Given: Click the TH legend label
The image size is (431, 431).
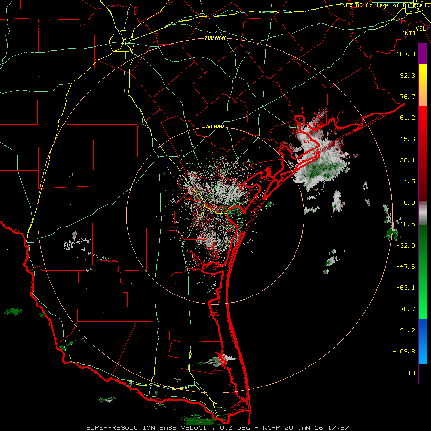Looking at the screenshot, I should pyautogui.click(x=411, y=373).
